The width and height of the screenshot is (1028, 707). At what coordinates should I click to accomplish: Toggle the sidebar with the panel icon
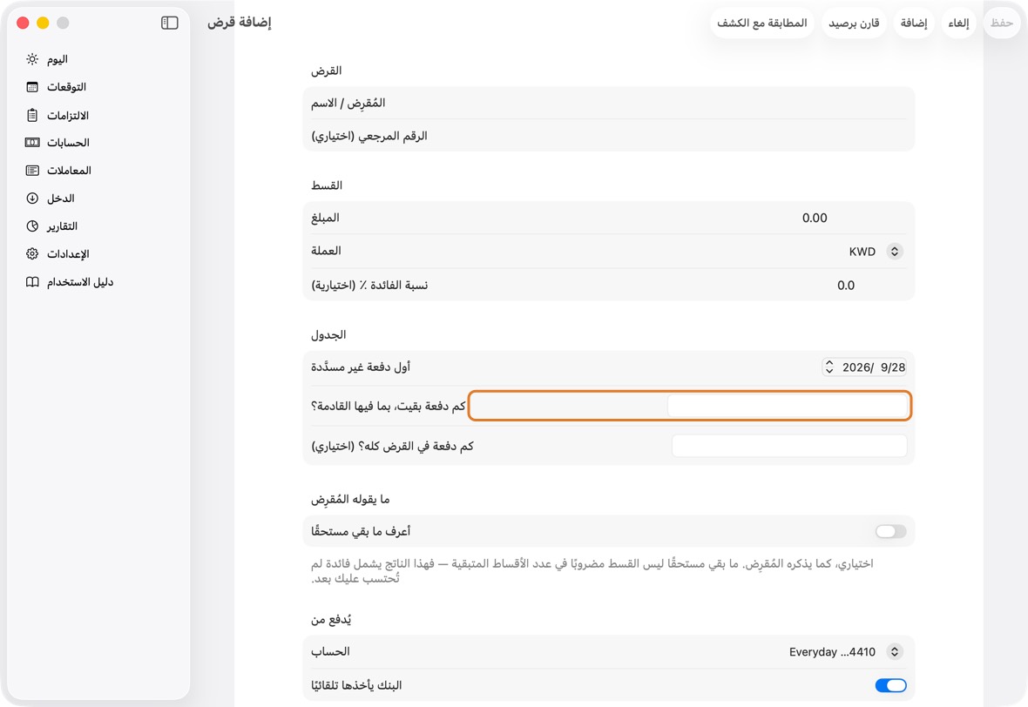click(170, 23)
